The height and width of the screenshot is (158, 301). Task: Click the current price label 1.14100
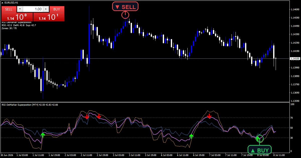point(295,58)
